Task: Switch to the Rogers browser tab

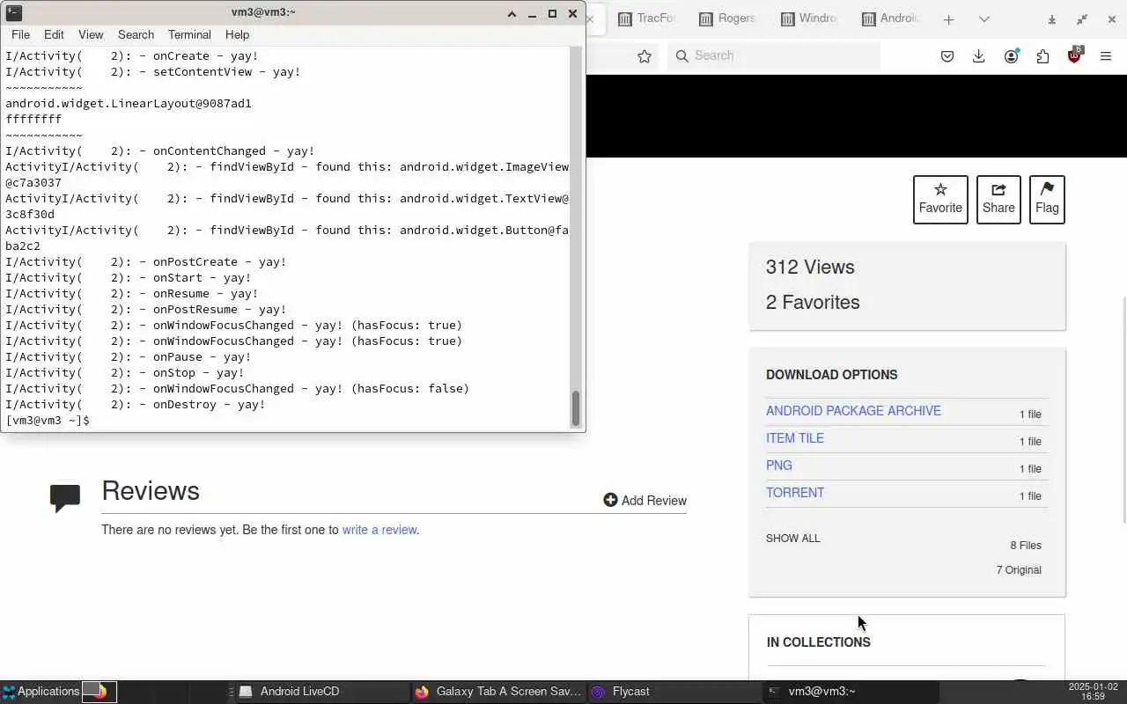Action: 727,18
